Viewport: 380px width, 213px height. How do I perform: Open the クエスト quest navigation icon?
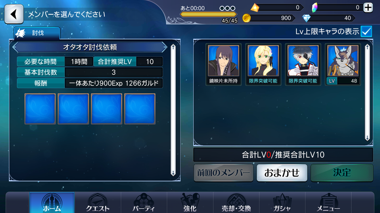click(98, 203)
